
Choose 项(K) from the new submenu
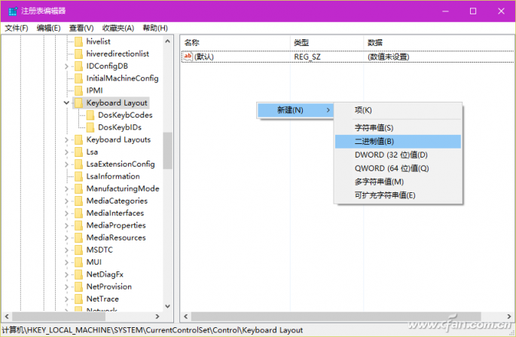(x=398, y=110)
